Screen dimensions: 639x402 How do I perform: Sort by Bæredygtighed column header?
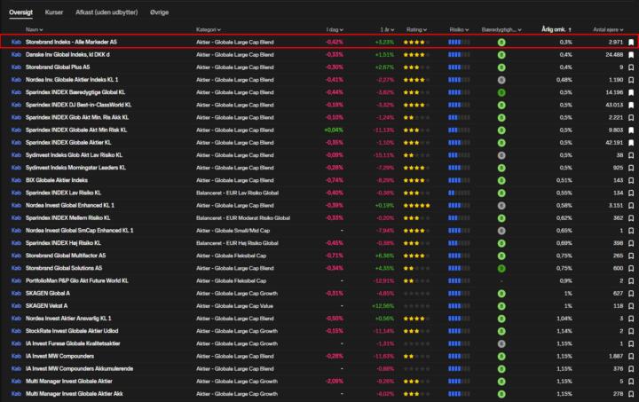(501, 30)
